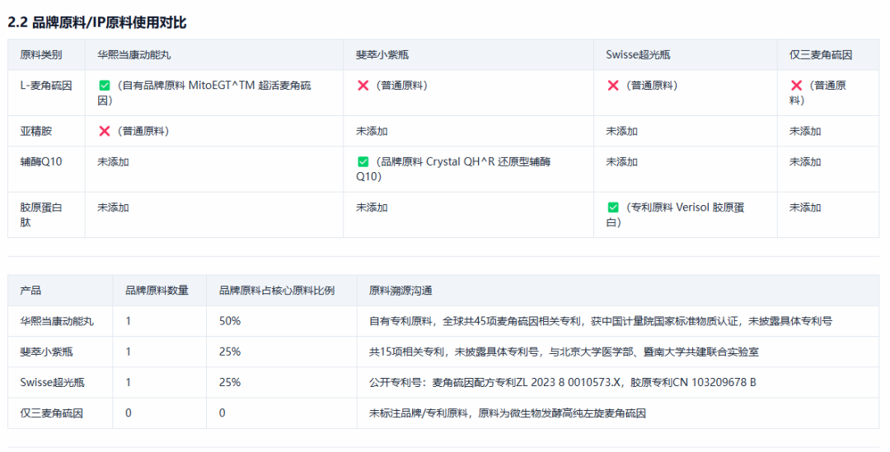Click 25% ratio value for Swisse超光瓶

click(x=230, y=382)
